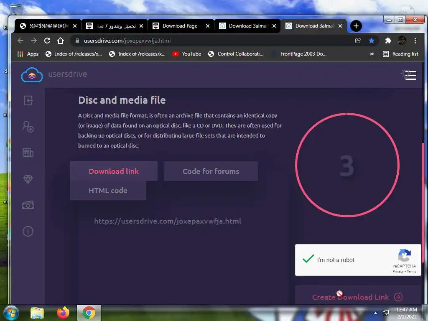The image size is (428, 321).
Task: Select the HTML code tab
Action: (108, 191)
